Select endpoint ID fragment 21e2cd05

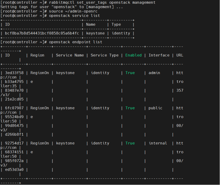tap(14, 99)
